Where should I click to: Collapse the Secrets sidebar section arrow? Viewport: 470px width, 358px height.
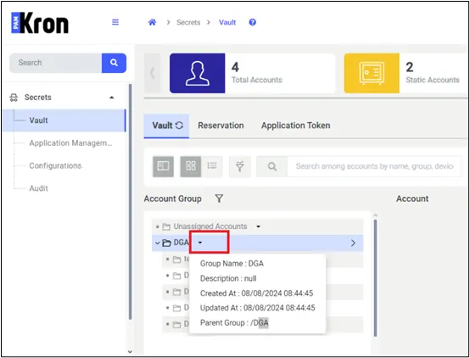tap(111, 98)
